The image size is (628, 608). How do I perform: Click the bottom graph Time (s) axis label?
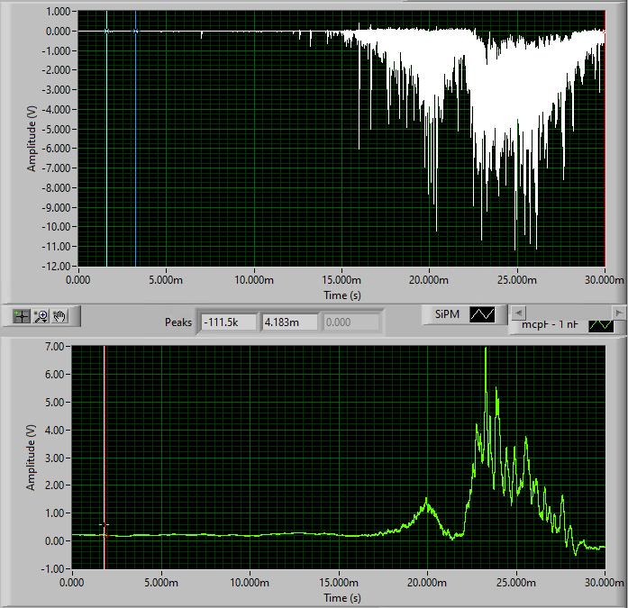[x=342, y=598]
